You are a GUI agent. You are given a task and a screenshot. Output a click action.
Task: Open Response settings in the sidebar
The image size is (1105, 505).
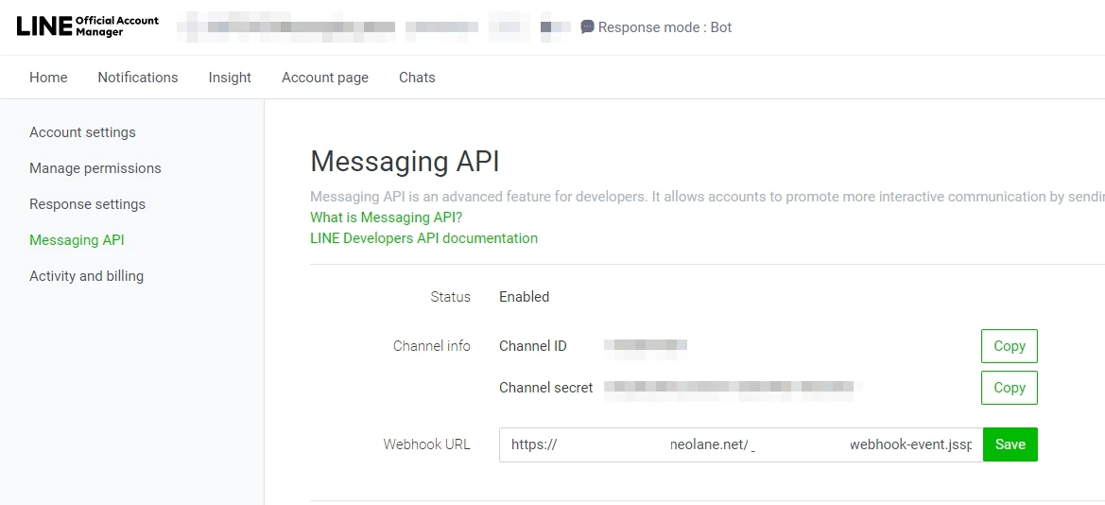[x=87, y=204]
